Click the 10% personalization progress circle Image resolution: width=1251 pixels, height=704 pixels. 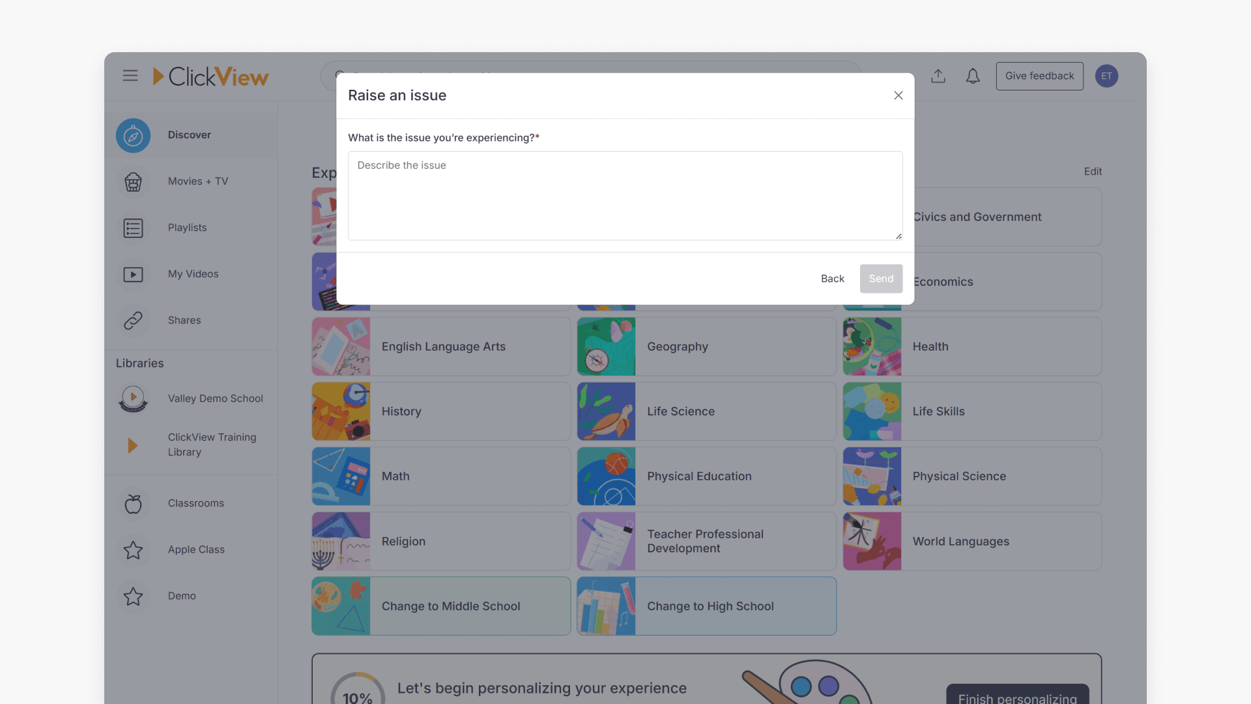click(356, 696)
